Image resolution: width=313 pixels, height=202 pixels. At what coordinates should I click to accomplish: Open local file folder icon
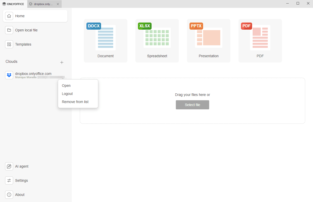click(x=9, y=30)
